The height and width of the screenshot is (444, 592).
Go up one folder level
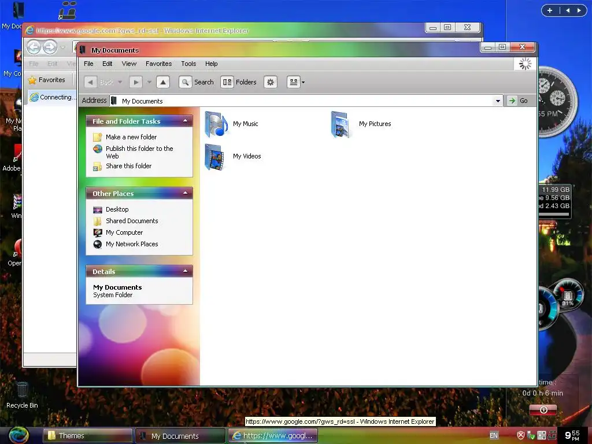pyautogui.click(x=162, y=82)
